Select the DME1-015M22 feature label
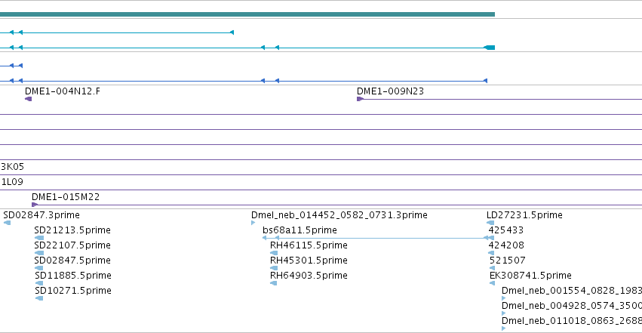642x333 pixels. tap(66, 196)
